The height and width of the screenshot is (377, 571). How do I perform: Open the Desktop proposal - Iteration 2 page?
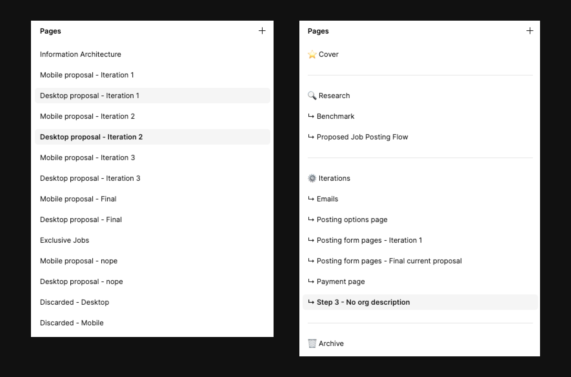(x=91, y=137)
